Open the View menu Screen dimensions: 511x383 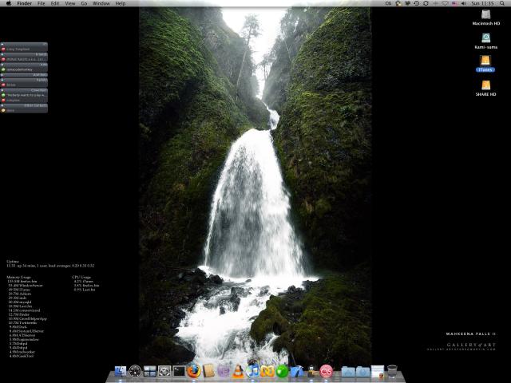[70, 3]
